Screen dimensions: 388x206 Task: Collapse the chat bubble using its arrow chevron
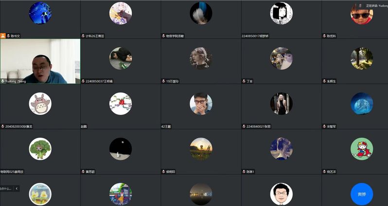[17, 189]
